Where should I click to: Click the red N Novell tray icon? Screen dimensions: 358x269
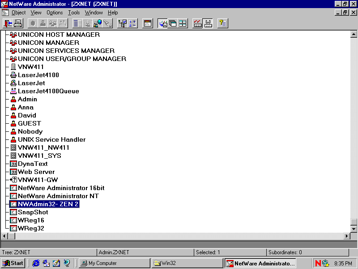(x=318, y=263)
